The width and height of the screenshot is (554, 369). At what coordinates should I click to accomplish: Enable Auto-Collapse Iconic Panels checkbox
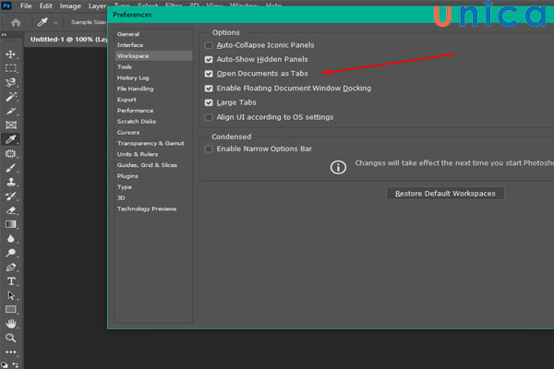point(209,45)
